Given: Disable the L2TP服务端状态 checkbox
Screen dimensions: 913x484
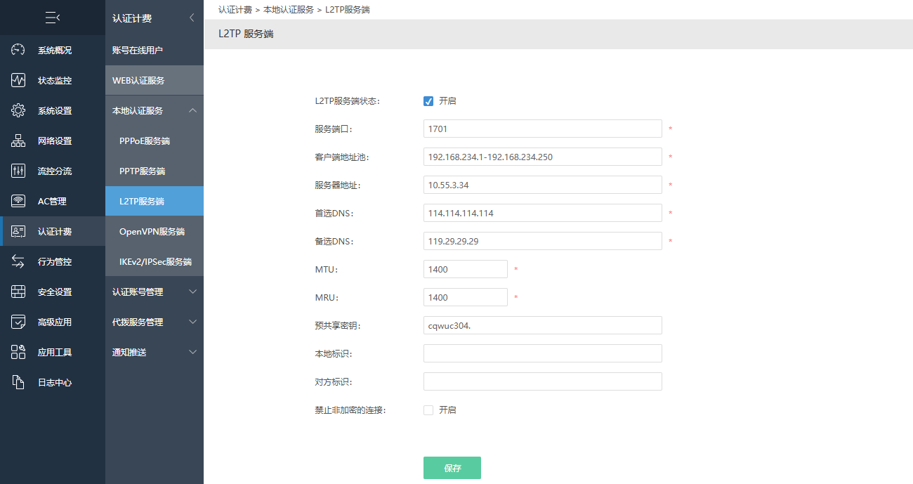Looking at the screenshot, I should (428, 101).
